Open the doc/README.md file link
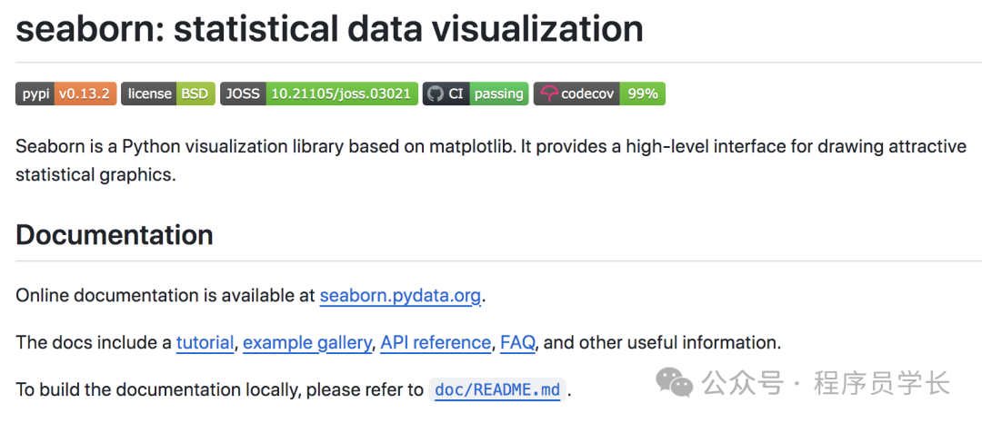The image size is (982, 423). 498,390
